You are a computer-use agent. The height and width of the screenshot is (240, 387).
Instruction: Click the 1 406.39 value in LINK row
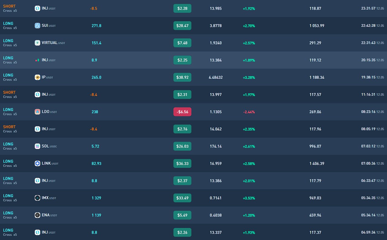pos(317,163)
